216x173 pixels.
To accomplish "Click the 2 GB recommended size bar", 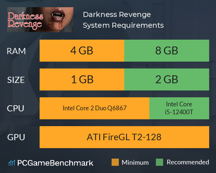I will coord(167,79).
